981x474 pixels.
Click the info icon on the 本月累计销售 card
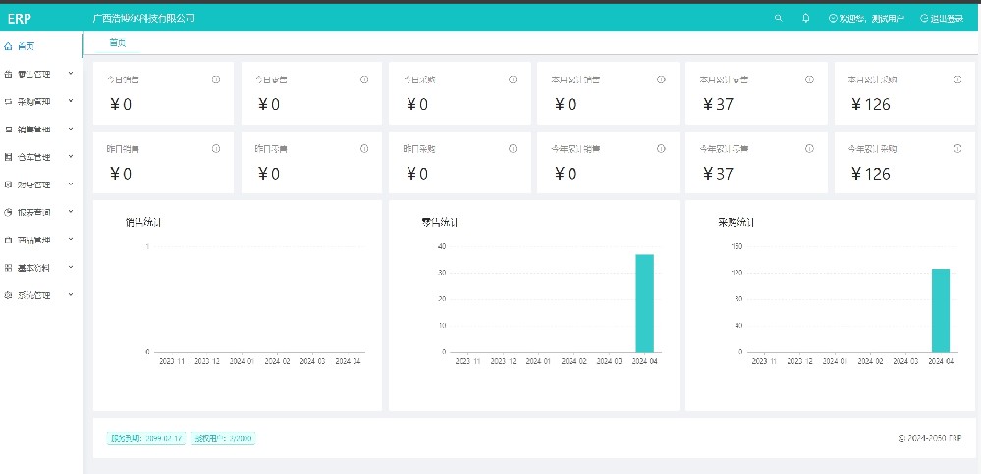coord(661,79)
